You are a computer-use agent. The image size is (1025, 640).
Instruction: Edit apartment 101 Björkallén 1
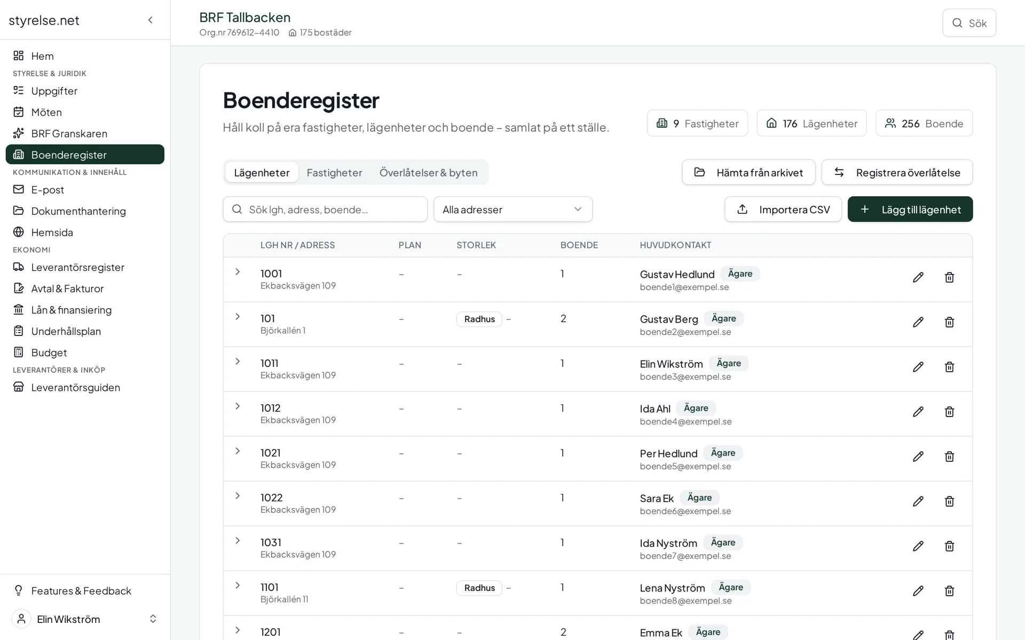pos(918,322)
